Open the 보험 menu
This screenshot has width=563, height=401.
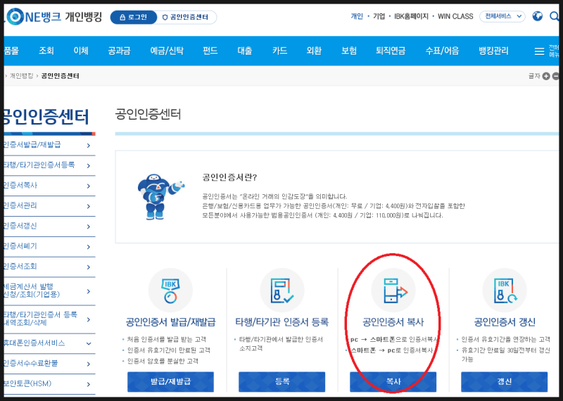point(348,51)
